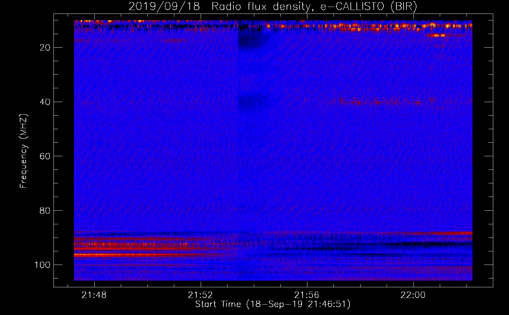The image size is (509, 315).
Task: Click the frequency tick label '40'
Action: (45, 102)
